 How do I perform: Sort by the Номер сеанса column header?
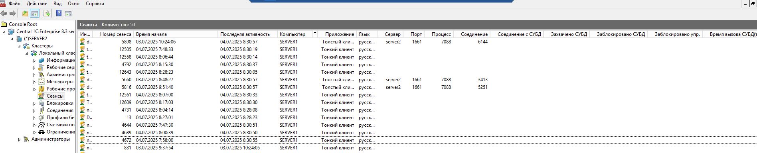coord(113,34)
